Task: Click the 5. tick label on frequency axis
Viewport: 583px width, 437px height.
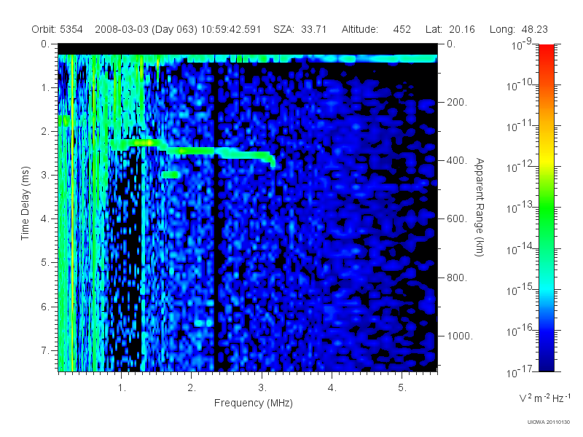Action: 402,388
